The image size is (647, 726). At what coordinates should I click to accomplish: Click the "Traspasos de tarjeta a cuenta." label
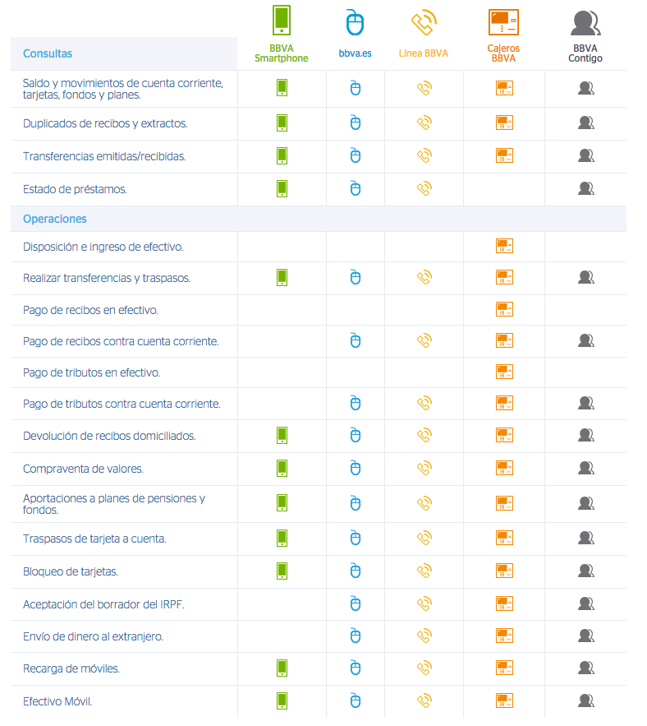(x=94, y=539)
